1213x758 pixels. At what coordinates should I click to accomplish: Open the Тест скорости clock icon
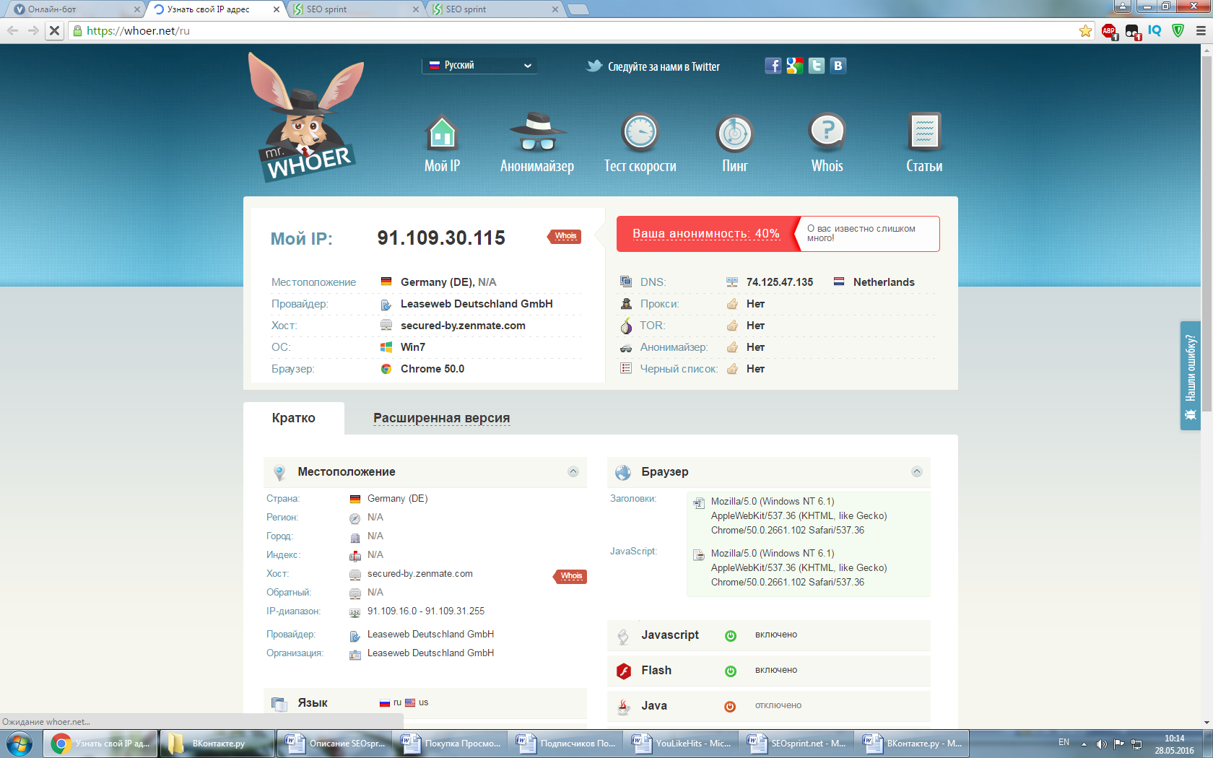pyautogui.click(x=640, y=132)
